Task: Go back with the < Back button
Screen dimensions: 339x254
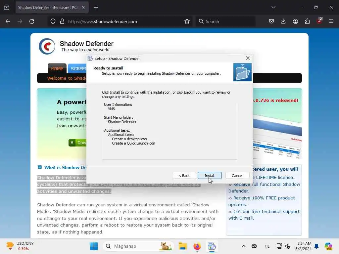Action: point(184,176)
